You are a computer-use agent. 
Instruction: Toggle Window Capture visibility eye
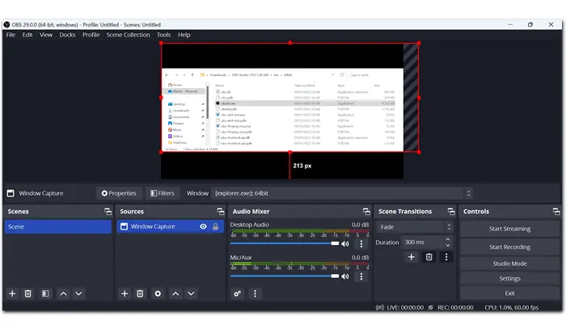(x=203, y=226)
